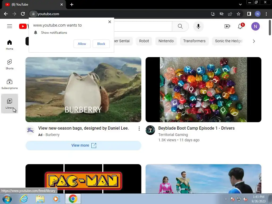Viewport: 272px width, 204px height.
Task: Select the Sonic the Hedgehog chip
Action: [228, 41]
